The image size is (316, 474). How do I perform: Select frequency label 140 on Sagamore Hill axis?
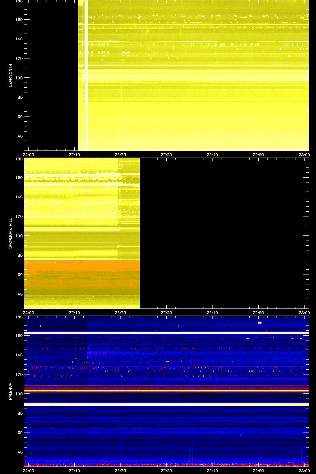pyautogui.click(x=19, y=197)
